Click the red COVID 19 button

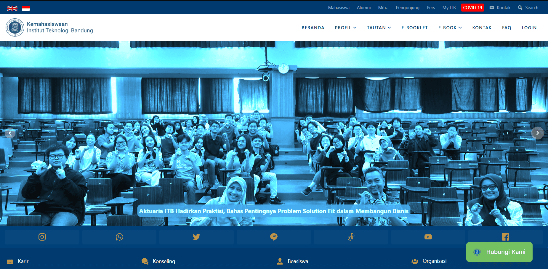tap(472, 8)
